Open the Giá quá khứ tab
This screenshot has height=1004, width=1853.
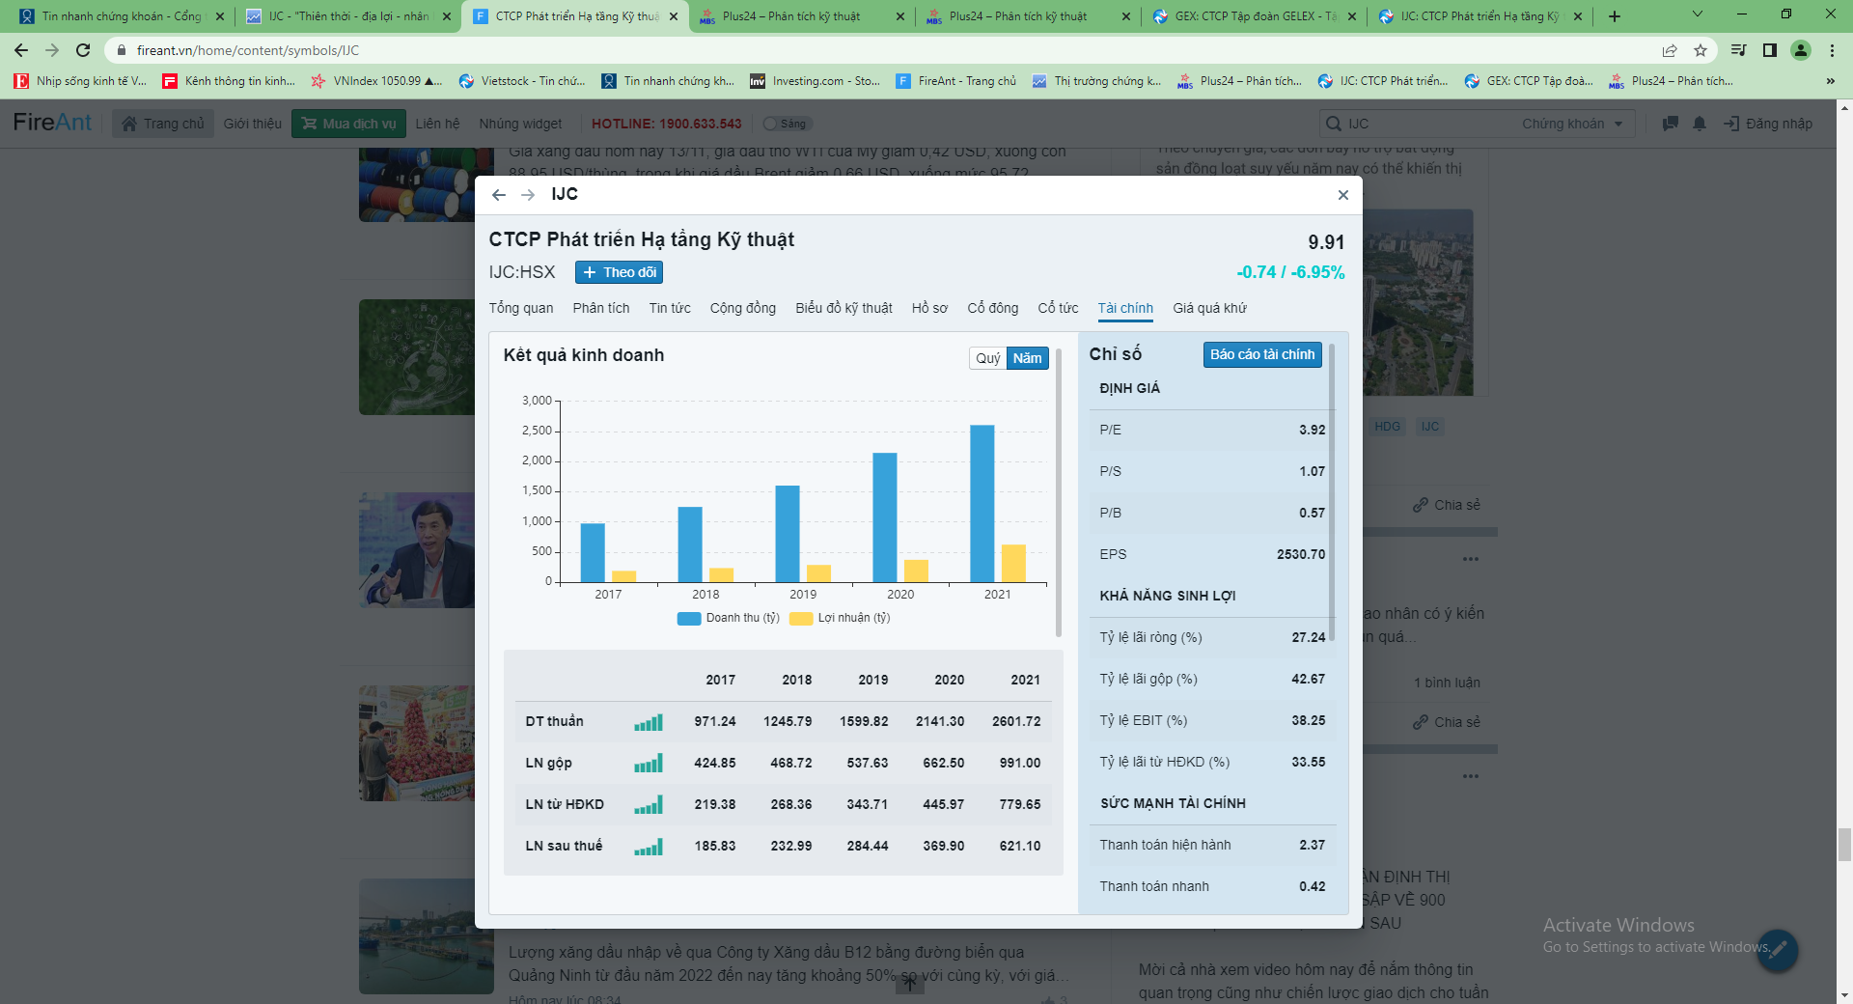[x=1209, y=308]
